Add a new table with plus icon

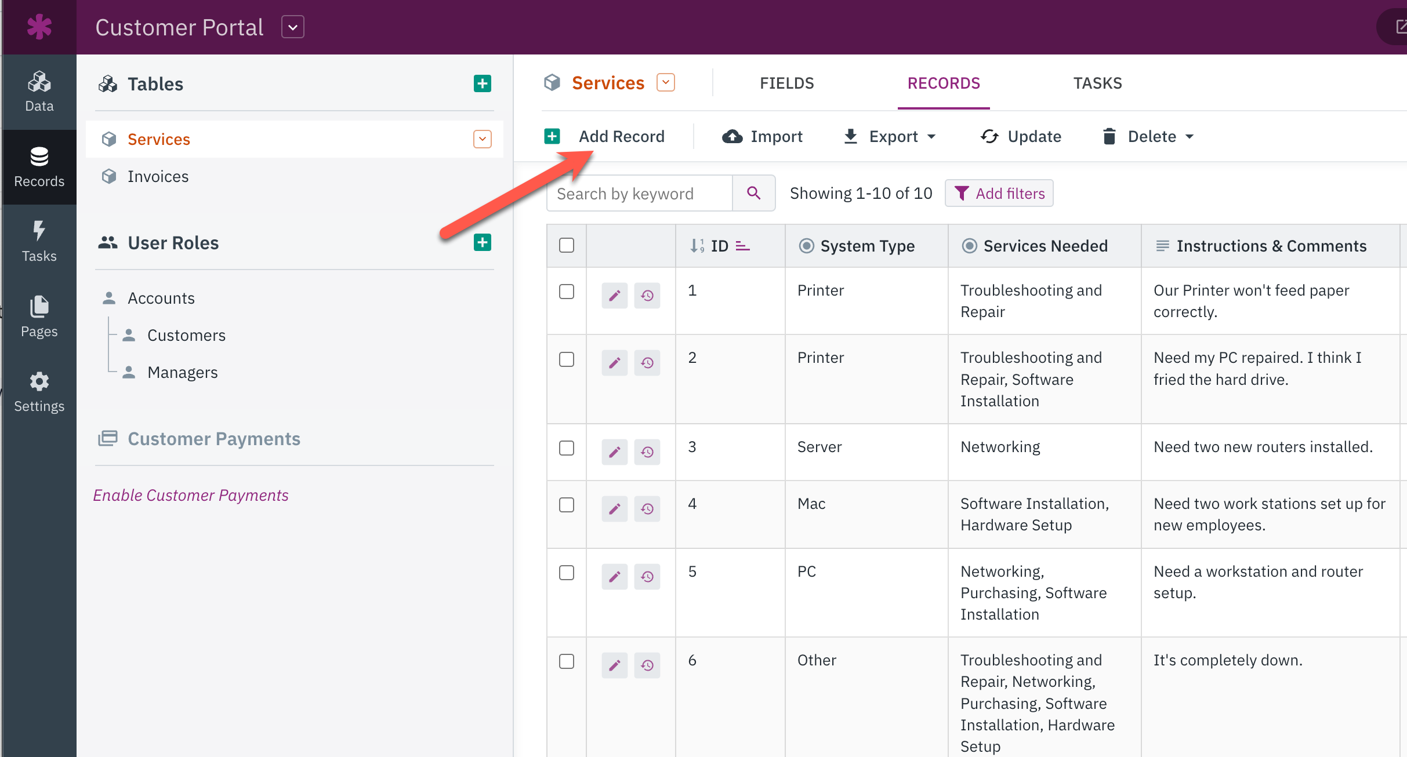(482, 83)
